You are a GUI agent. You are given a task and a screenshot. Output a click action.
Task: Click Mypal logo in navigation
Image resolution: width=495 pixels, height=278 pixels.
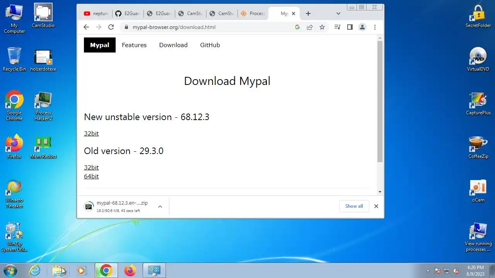(x=100, y=45)
